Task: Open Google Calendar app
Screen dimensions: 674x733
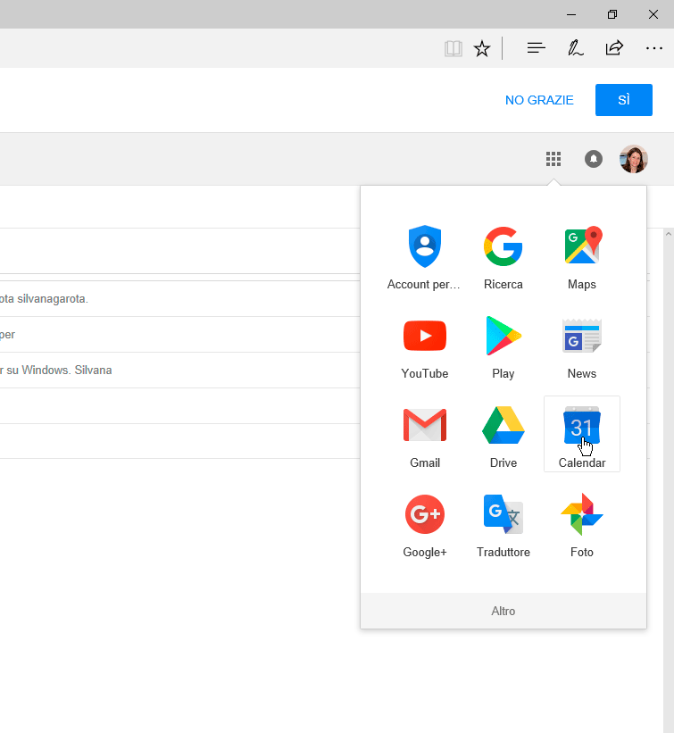Action: coord(581,434)
